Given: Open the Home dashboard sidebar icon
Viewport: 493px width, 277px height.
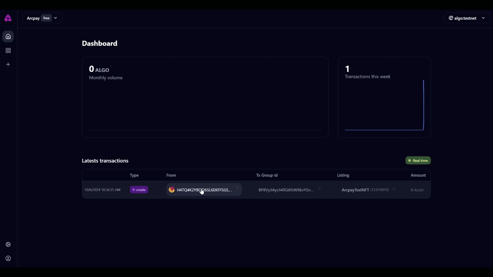Looking at the screenshot, I should 8,36.
